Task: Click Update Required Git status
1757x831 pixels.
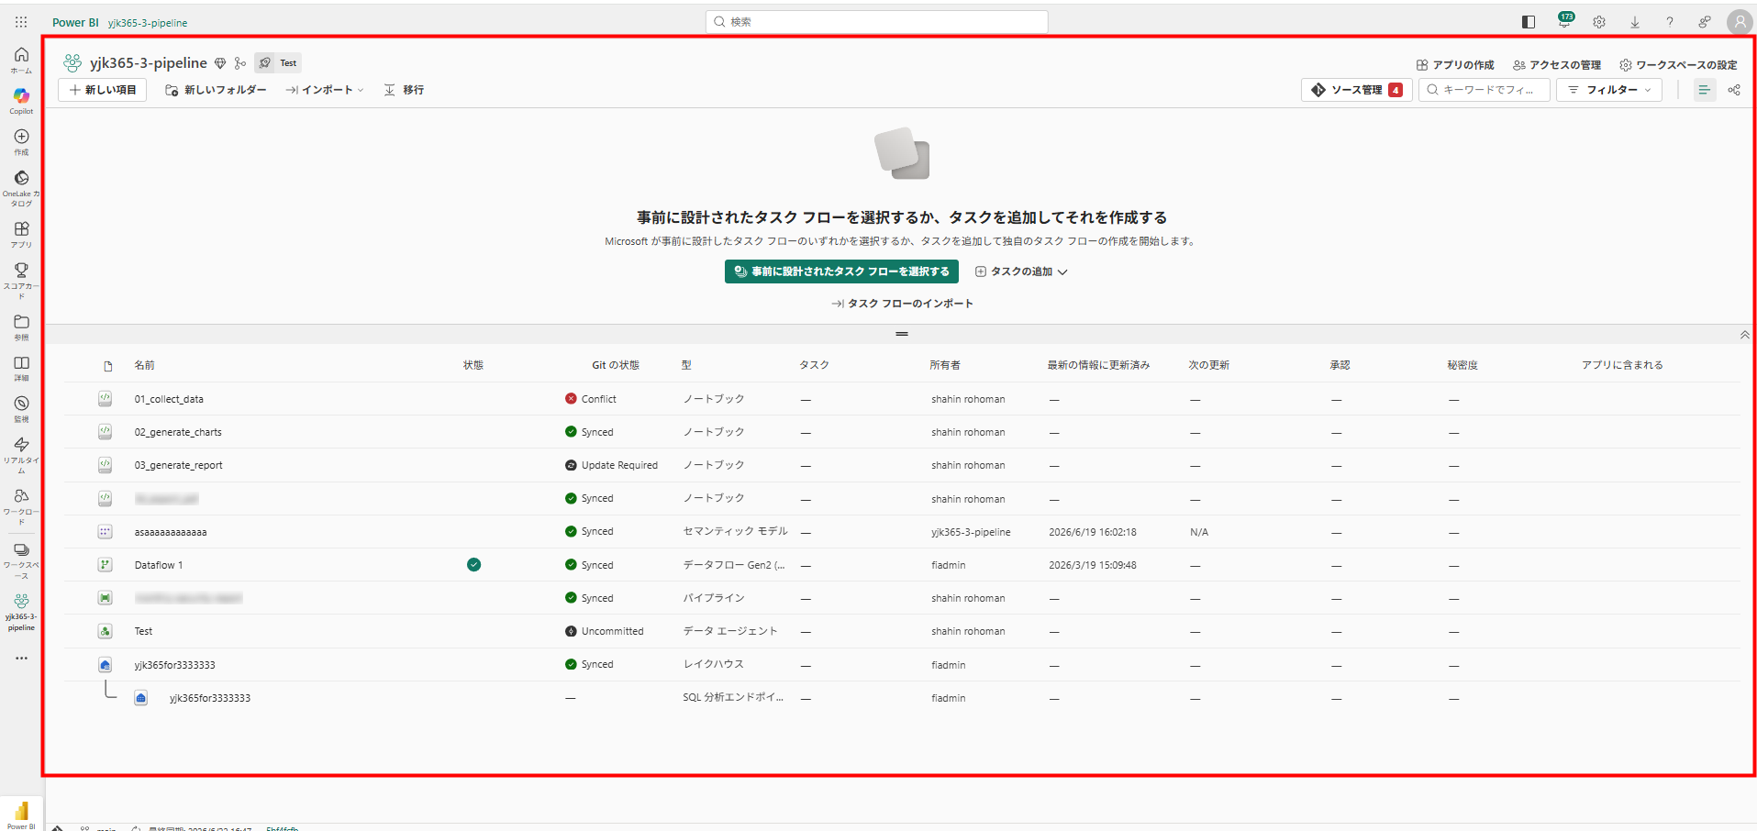Action: click(x=612, y=465)
